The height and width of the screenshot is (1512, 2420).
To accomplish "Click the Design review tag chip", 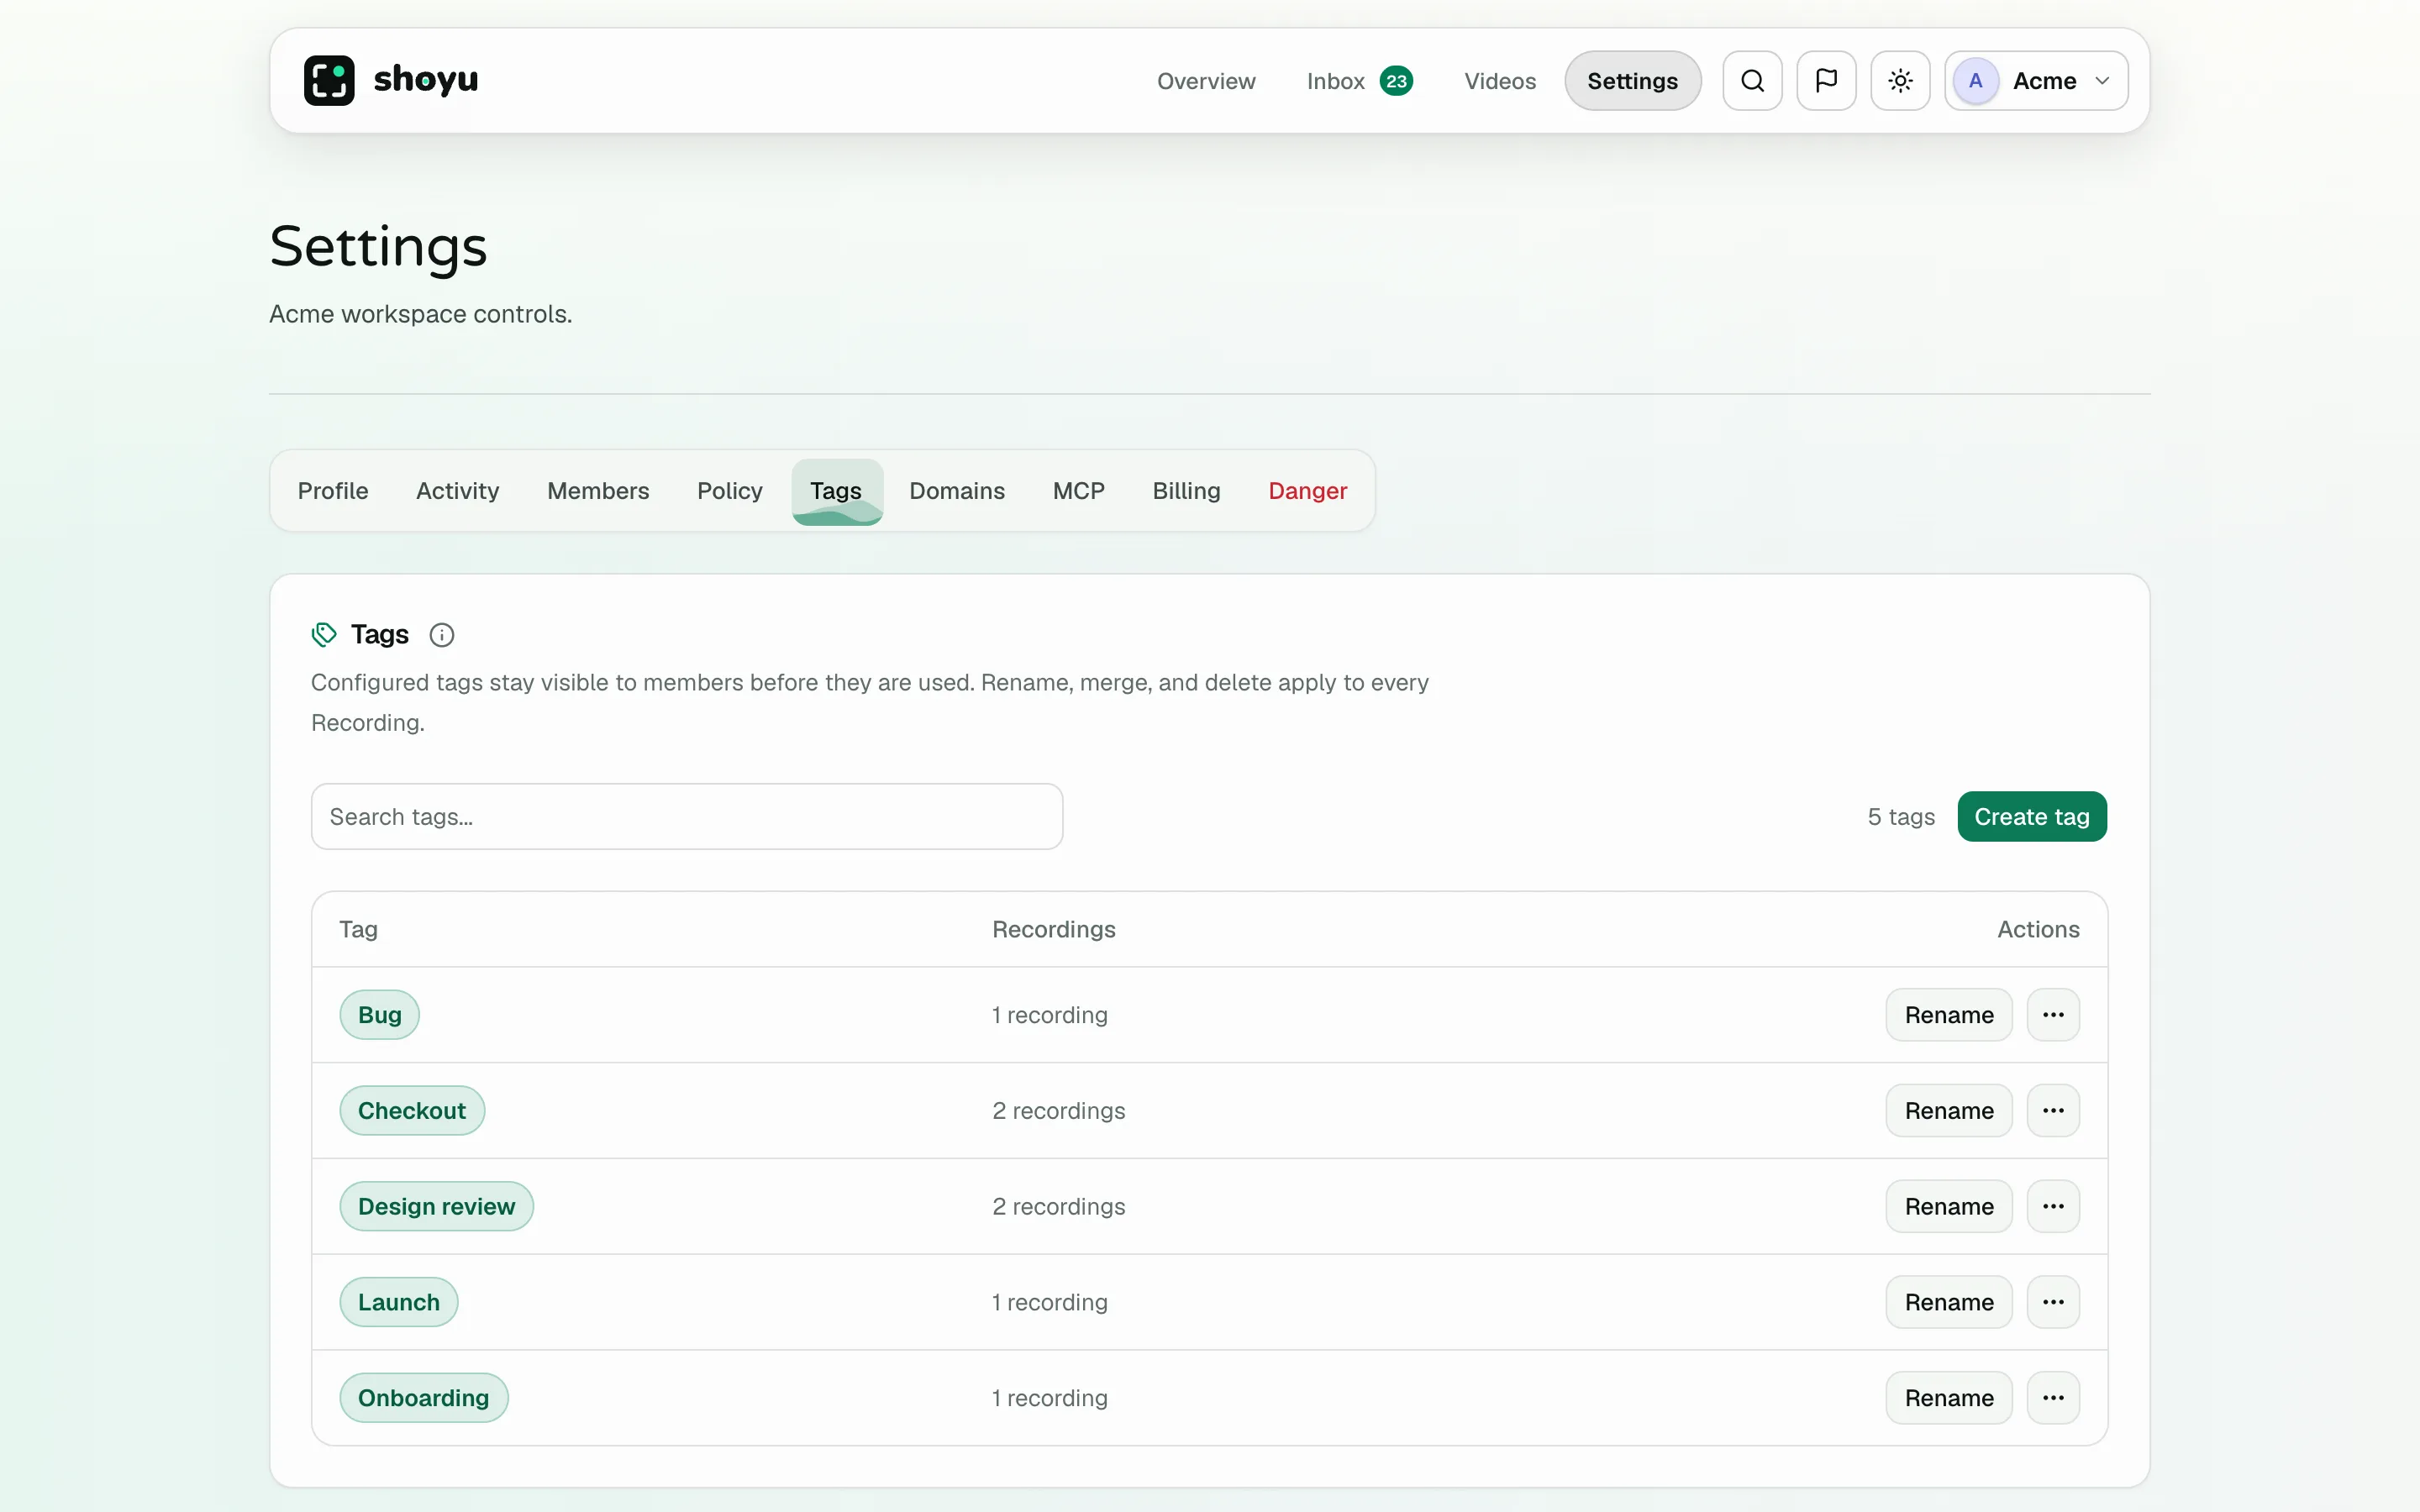I will pos(436,1207).
